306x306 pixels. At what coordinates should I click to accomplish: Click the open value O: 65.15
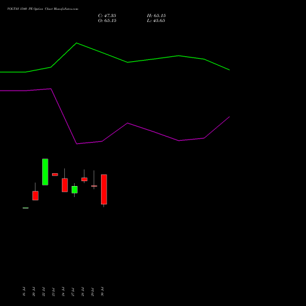pyautogui.click(x=107, y=21)
